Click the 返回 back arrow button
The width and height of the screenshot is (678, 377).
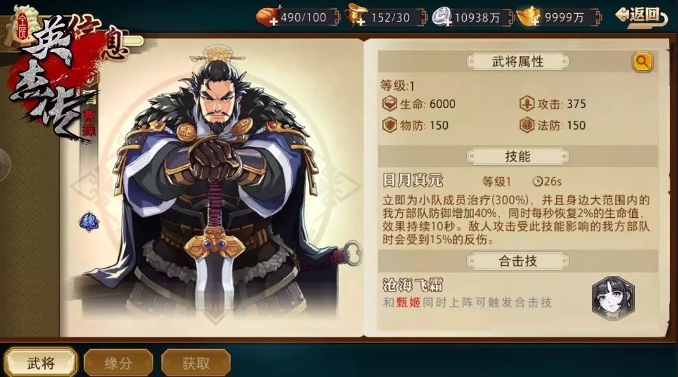pos(642,16)
